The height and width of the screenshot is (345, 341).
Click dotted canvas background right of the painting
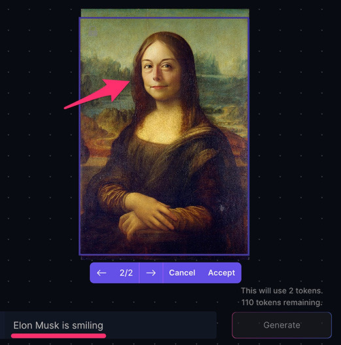click(295, 154)
